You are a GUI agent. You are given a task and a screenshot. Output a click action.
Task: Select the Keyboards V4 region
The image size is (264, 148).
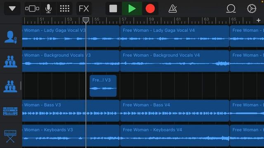(174, 135)
